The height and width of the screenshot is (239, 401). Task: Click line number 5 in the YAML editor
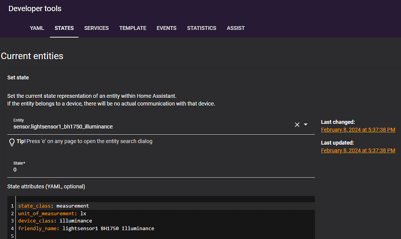[x=12, y=236]
